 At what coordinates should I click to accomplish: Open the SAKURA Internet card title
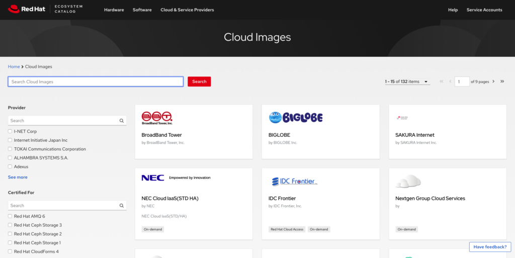pos(415,135)
